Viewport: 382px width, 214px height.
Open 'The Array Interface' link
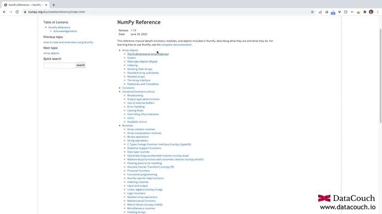click(139, 80)
